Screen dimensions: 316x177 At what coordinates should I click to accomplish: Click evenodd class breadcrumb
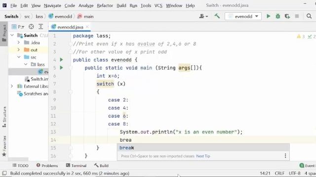click(x=60, y=16)
